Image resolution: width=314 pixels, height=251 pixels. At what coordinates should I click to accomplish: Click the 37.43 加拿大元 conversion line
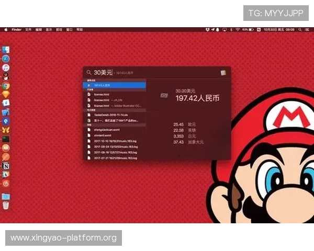coord(188,142)
